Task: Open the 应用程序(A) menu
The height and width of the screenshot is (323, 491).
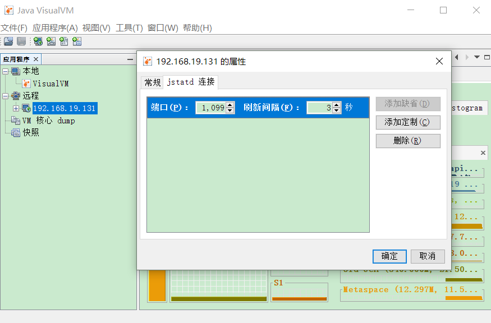Action: (55, 28)
